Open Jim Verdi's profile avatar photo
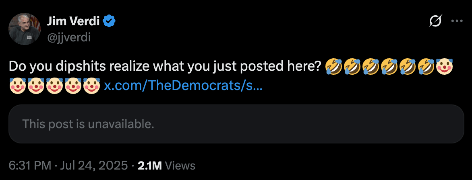472x180 pixels. pos(25,29)
